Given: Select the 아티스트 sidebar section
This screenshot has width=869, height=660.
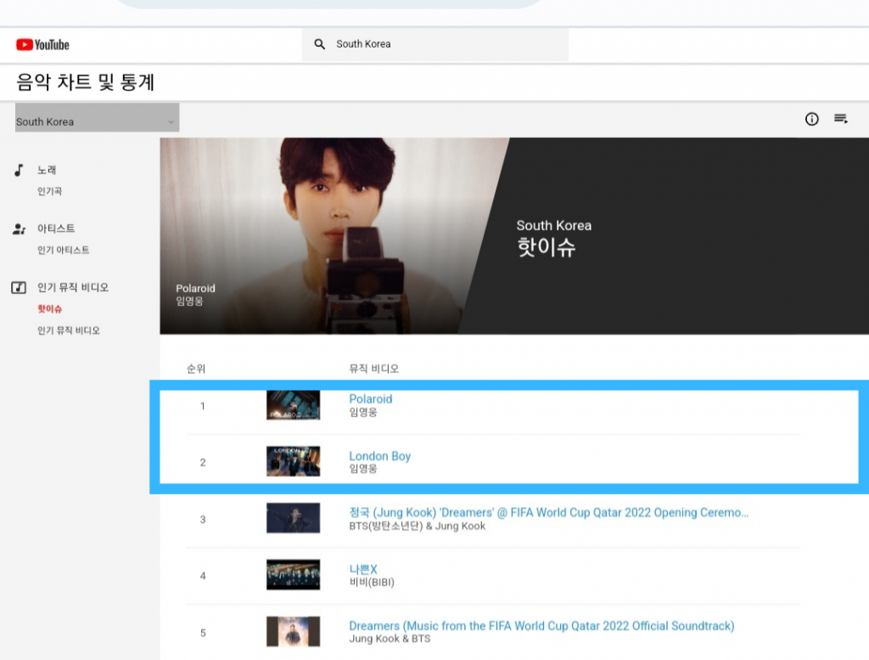Looking at the screenshot, I should pos(56,228).
